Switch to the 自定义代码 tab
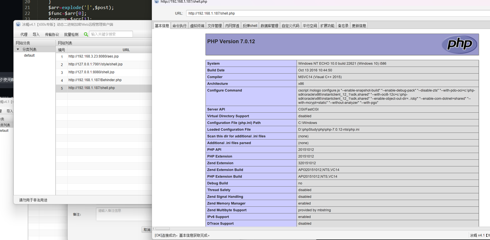Viewport: 490px width, 240px height. 290,26
